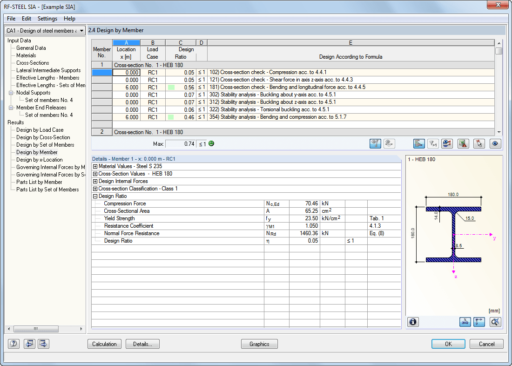This screenshot has height=366, width=512.
Task: Expand Cross-section Classification - Class 1
Action: [x=95, y=189]
